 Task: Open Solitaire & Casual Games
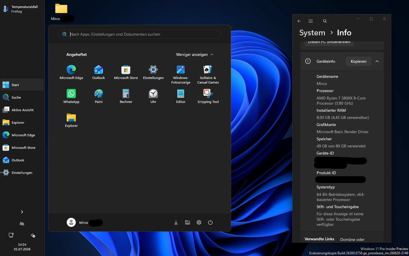click(x=208, y=74)
